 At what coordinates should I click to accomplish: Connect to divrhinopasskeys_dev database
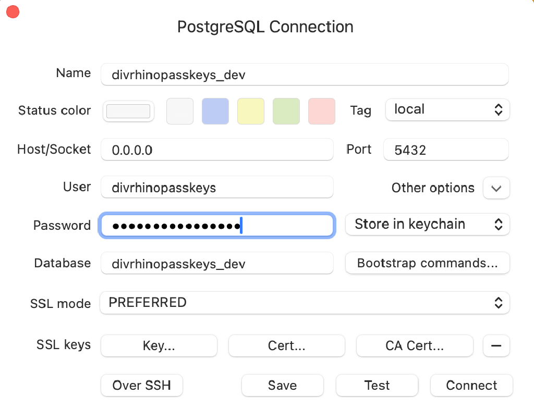pyautogui.click(x=471, y=385)
